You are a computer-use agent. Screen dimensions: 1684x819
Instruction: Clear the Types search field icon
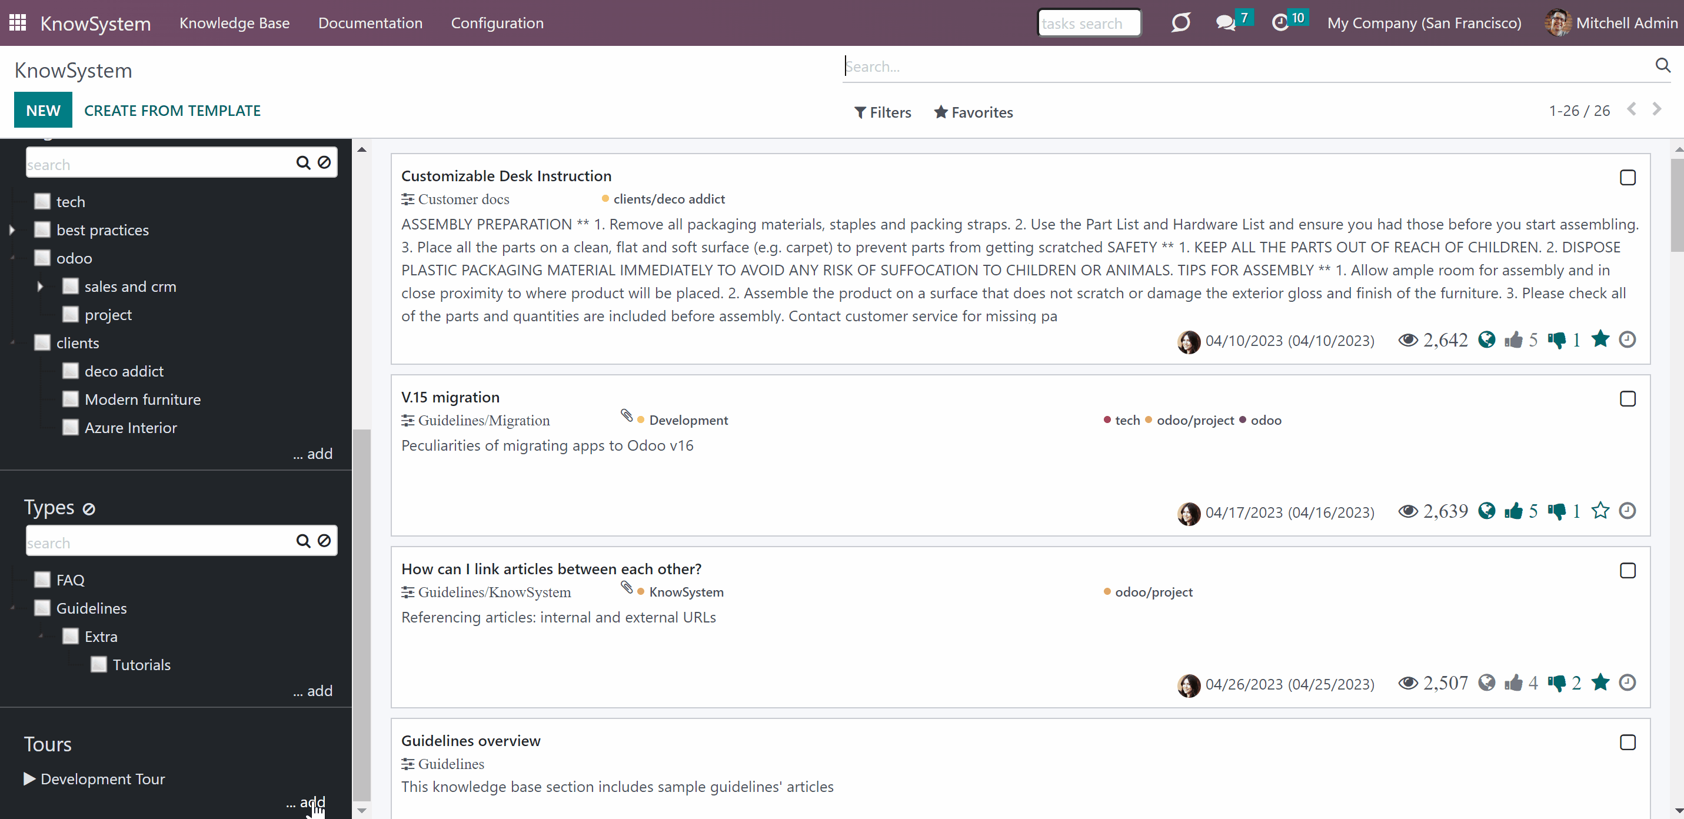pos(324,541)
